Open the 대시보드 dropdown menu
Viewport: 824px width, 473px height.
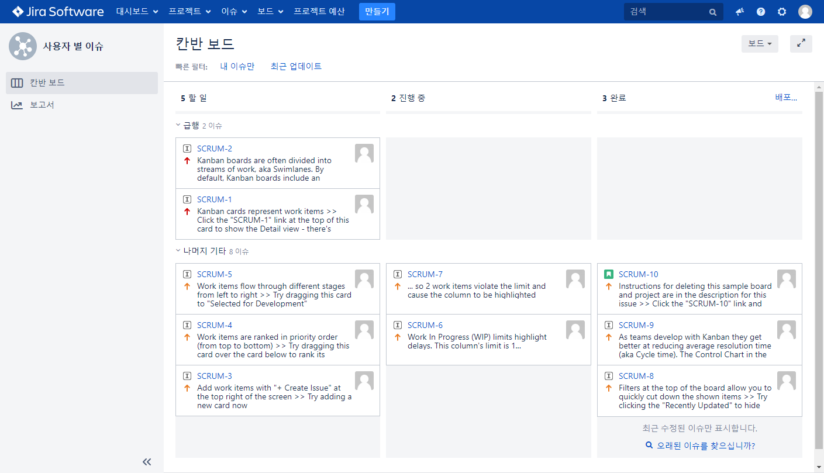[137, 11]
